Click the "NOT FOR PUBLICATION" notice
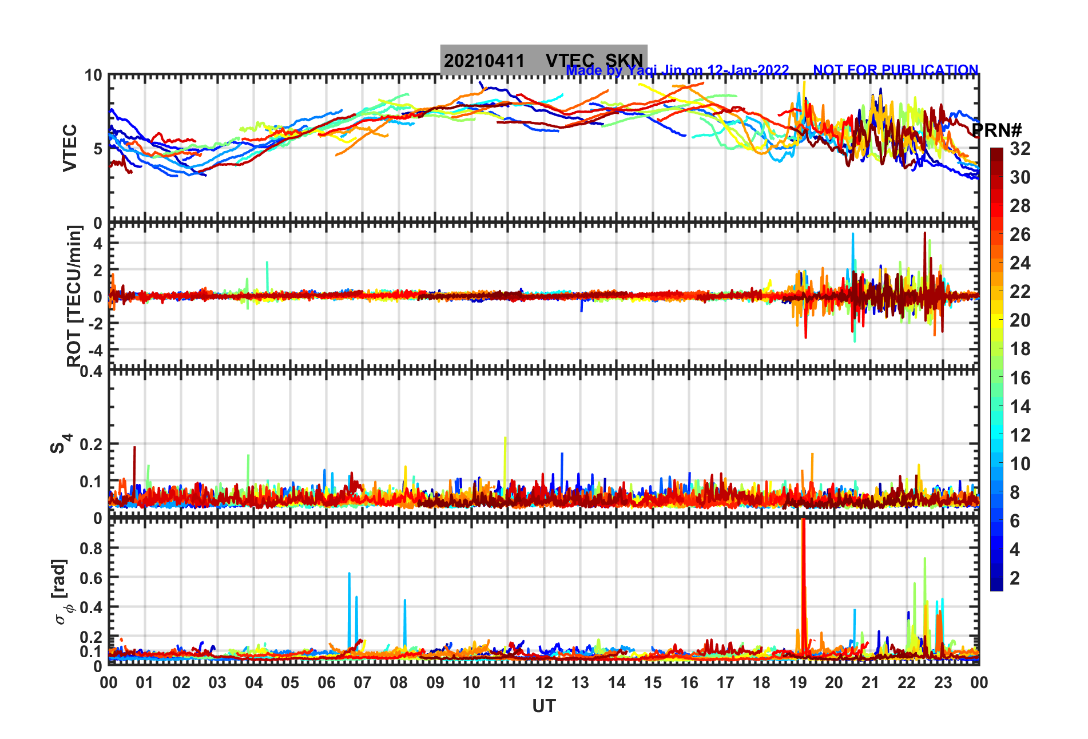Screen dimensions: 1088x739 pyautogui.click(x=895, y=70)
